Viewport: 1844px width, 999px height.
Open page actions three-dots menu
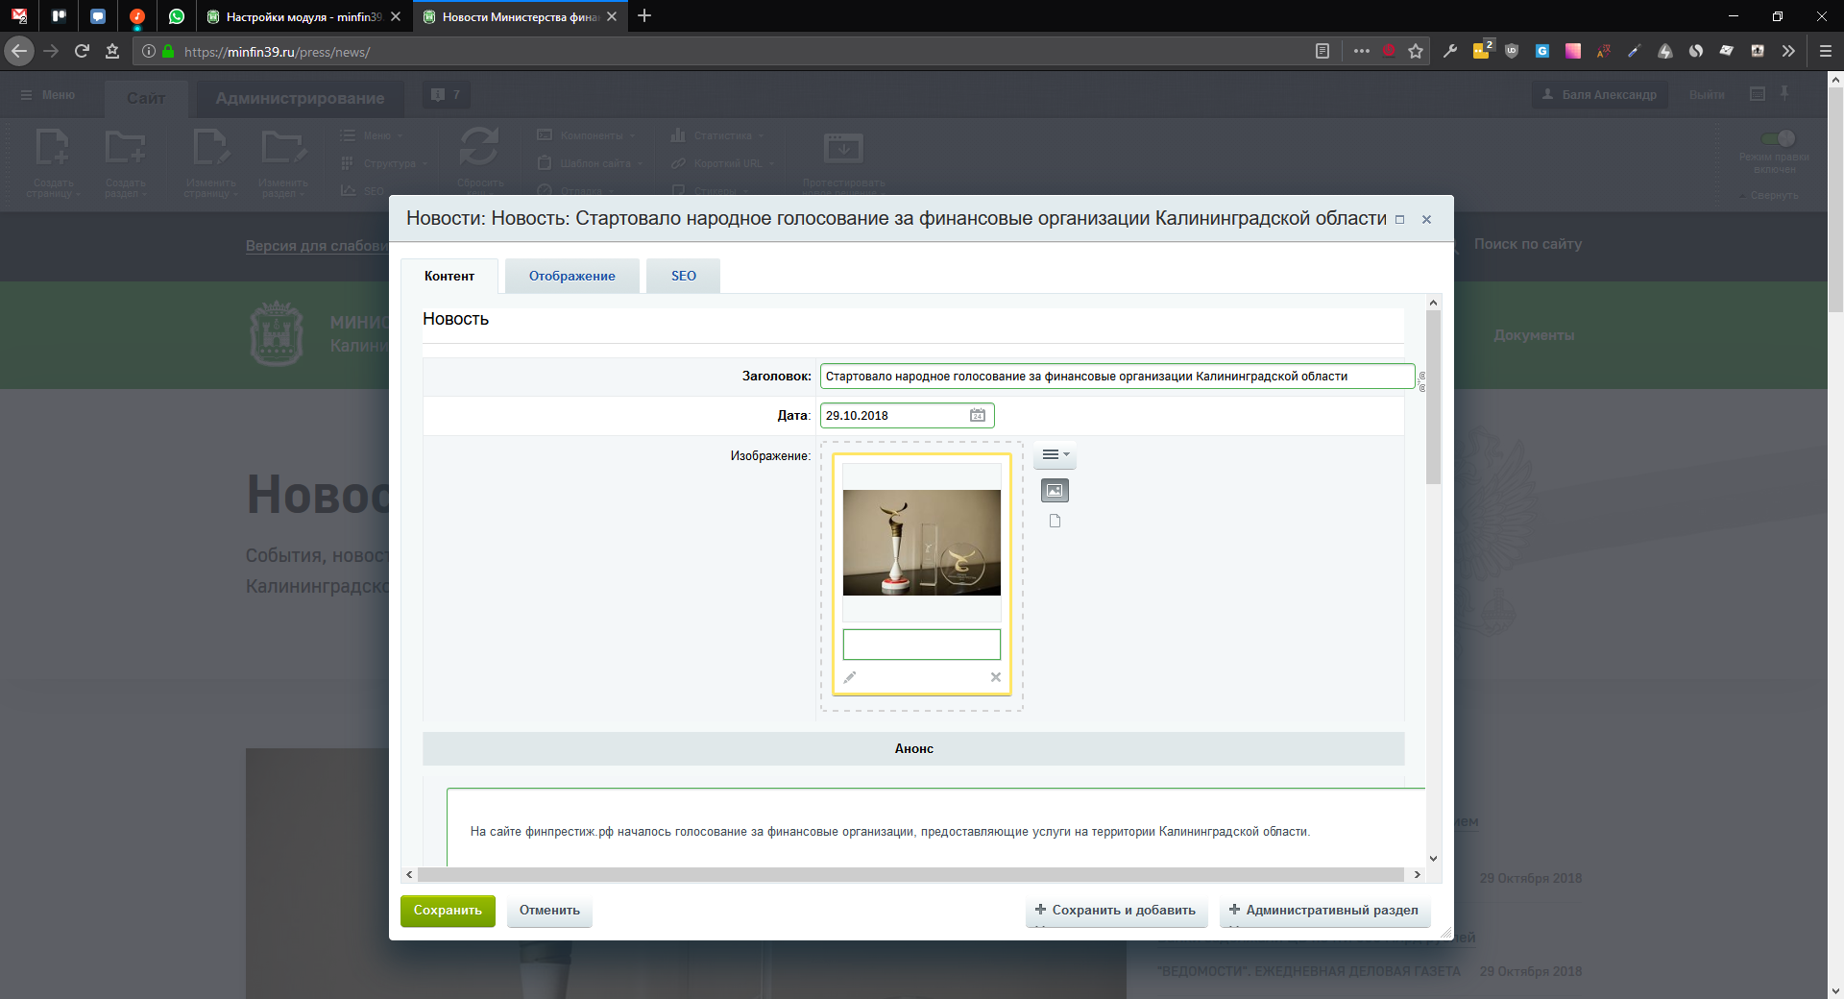[1362, 52]
